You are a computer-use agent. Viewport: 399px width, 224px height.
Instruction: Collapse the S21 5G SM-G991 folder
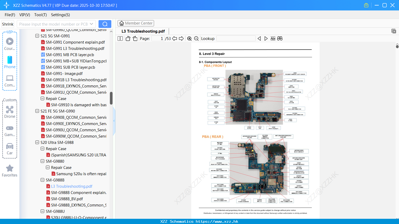(x=37, y=36)
